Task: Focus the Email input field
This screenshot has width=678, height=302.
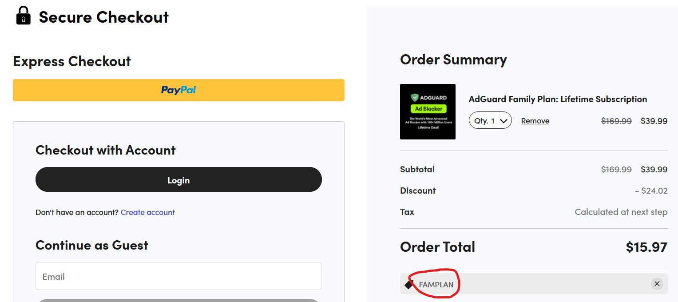Action: [178, 276]
